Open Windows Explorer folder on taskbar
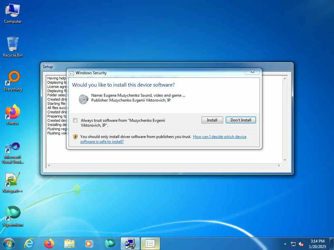 (x=69, y=243)
